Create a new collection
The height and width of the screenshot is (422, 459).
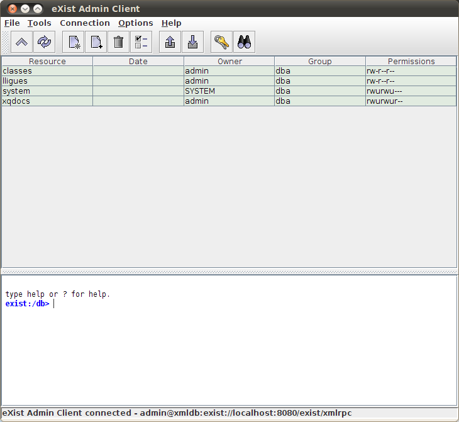[73, 42]
